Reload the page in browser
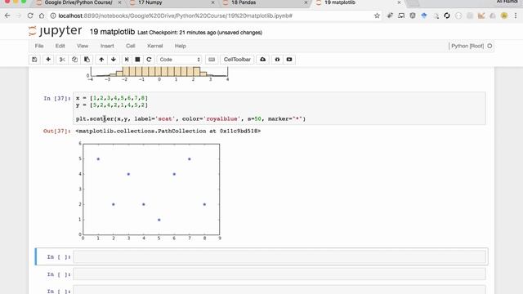This screenshot has width=523, height=294. pos(30,16)
